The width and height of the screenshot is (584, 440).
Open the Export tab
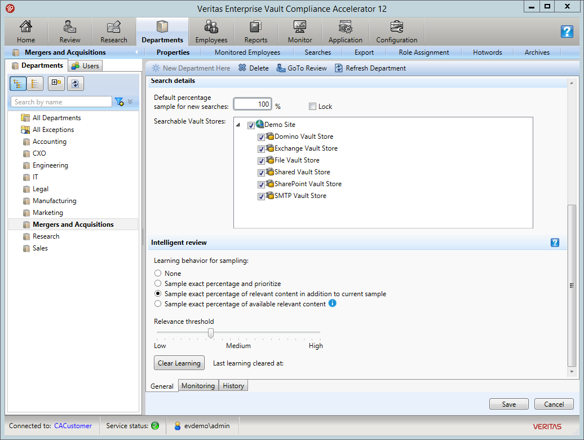(x=364, y=52)
